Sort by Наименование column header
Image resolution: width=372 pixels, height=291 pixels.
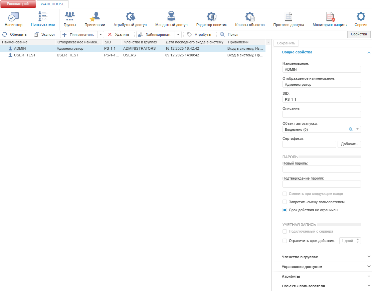pyautogui.click(x=28, y=42)
